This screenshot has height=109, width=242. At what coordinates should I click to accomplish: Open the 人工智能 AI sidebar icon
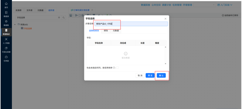click(x=6, y=39)
